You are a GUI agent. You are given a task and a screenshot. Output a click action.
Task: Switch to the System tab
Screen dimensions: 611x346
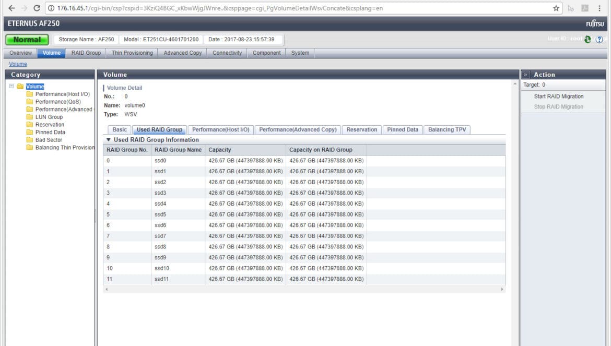click(300, 53)
